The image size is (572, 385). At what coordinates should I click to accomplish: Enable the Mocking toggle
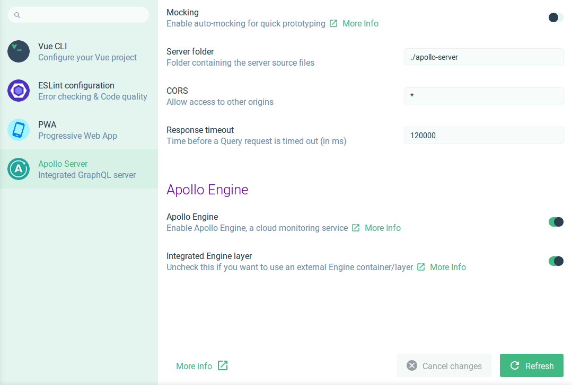coord(556,17)
